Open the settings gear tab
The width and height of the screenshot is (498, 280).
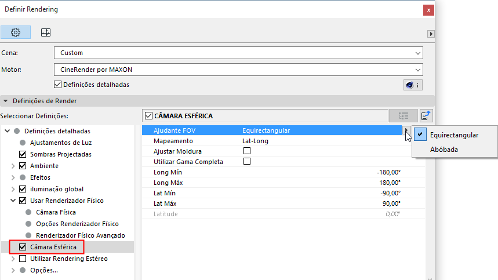tap(16, 32)
